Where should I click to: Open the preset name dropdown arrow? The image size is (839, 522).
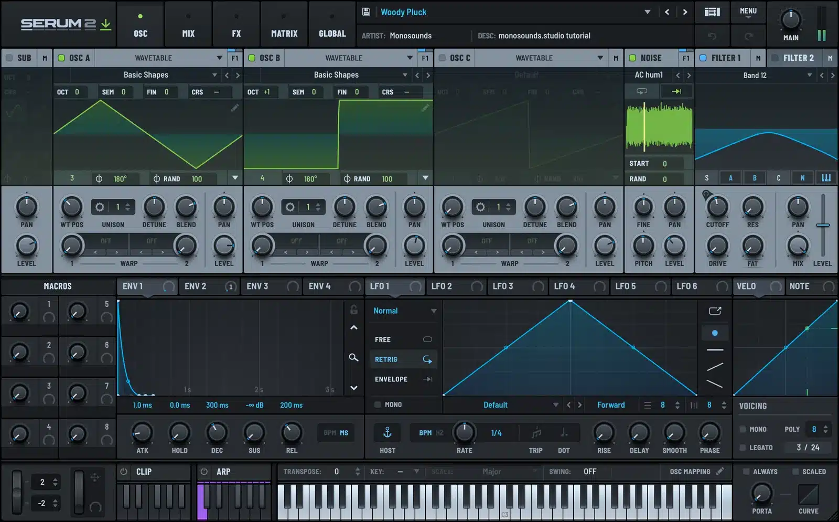pyautogui.click(x=648, y=12)
